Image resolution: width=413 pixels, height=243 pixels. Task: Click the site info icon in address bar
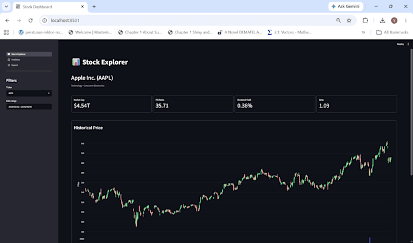[x=45, y=20]
